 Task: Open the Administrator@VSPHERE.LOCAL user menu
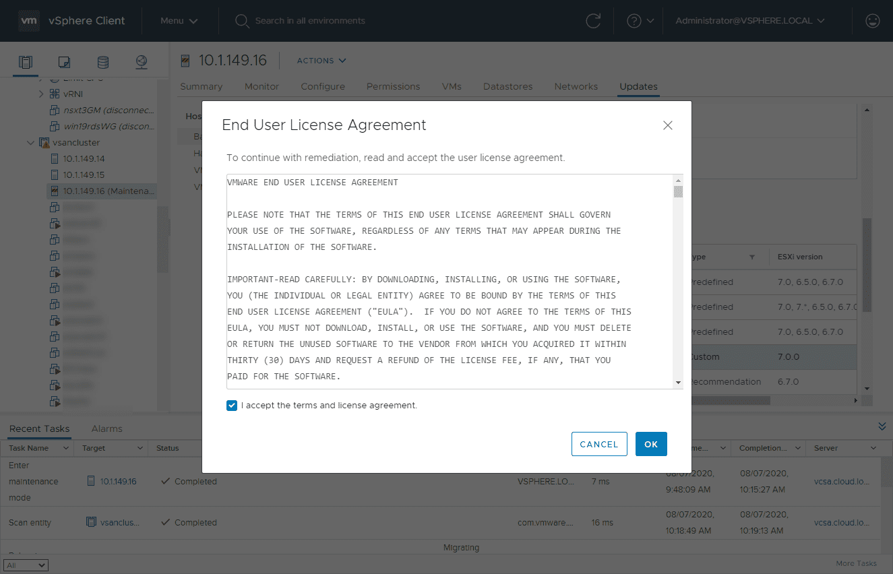[x=749, y=20]
